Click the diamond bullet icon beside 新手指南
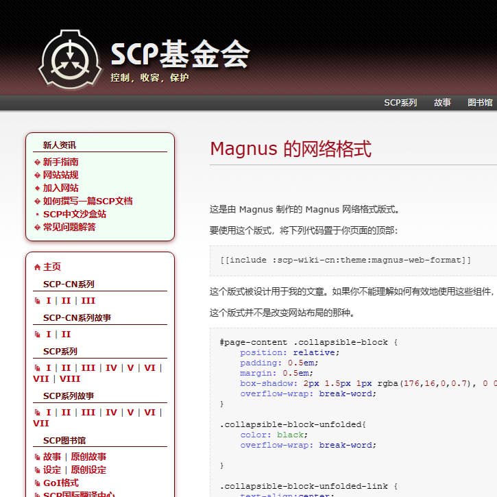 point(37,162)
